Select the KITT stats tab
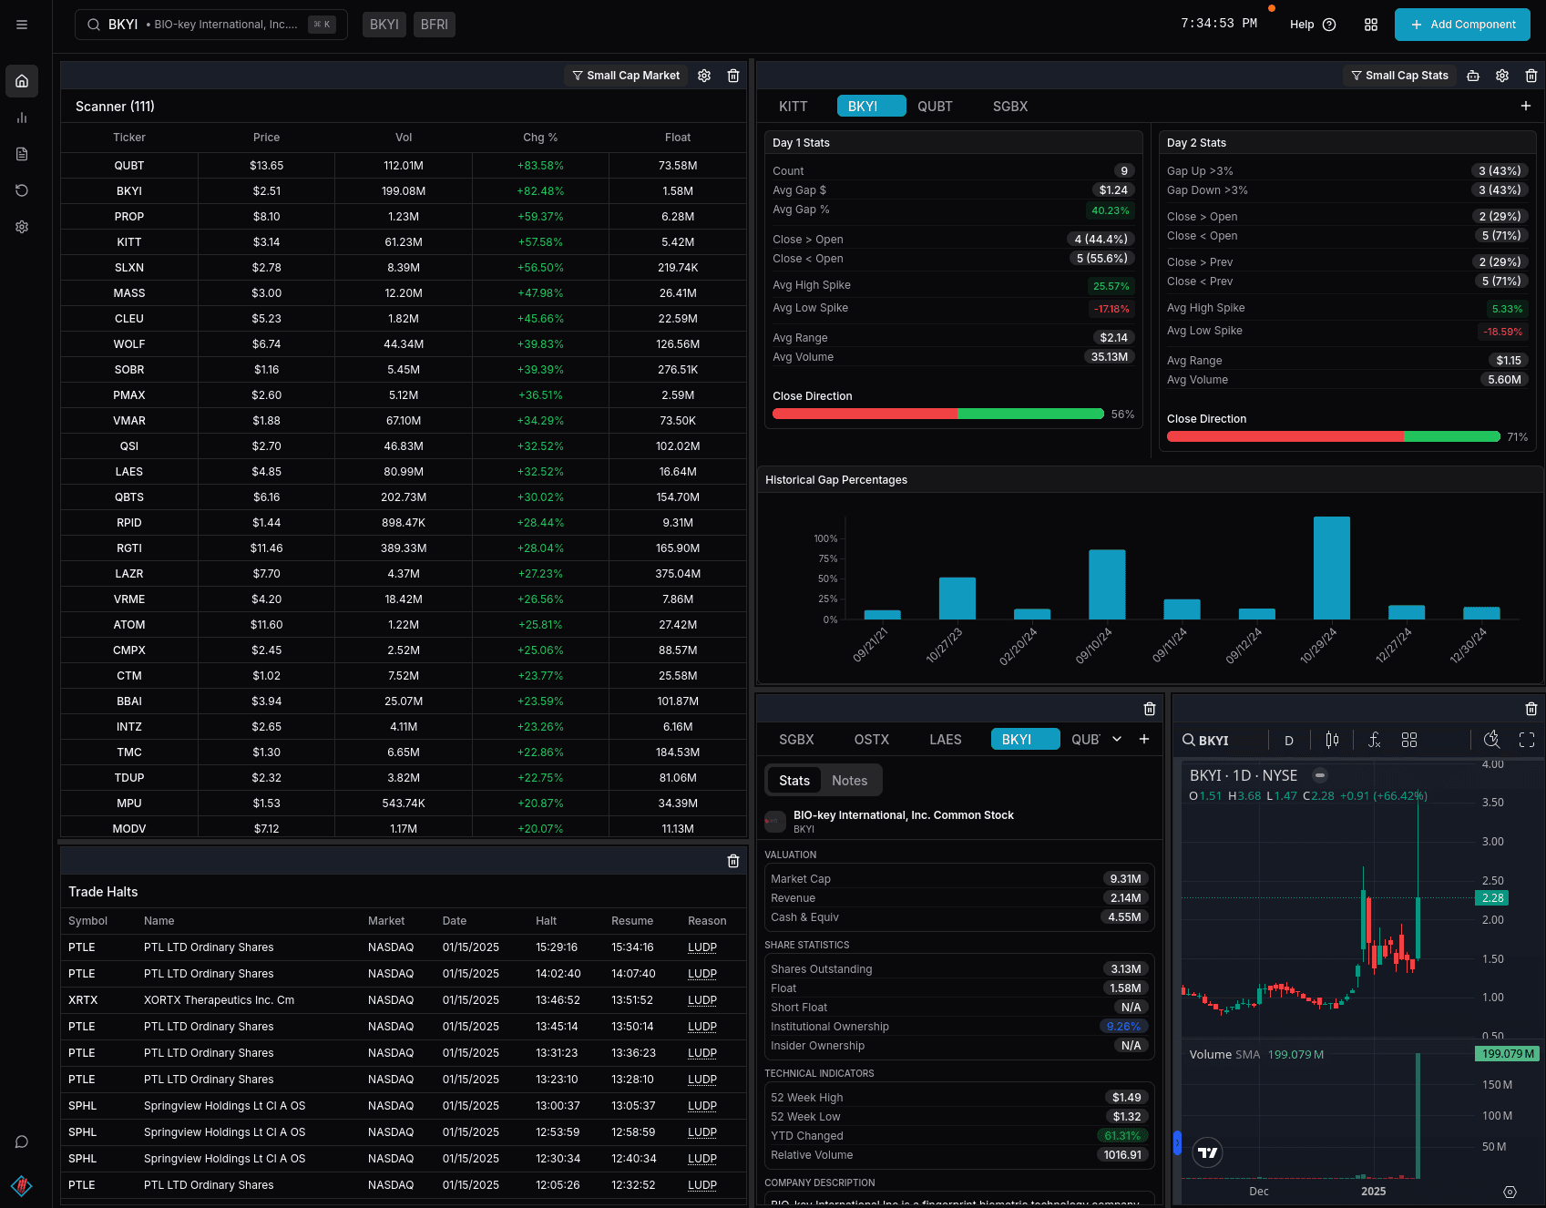 (x=793, y=107)
